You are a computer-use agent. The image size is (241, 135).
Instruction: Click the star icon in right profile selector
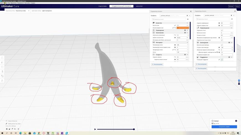pos(231,15)
